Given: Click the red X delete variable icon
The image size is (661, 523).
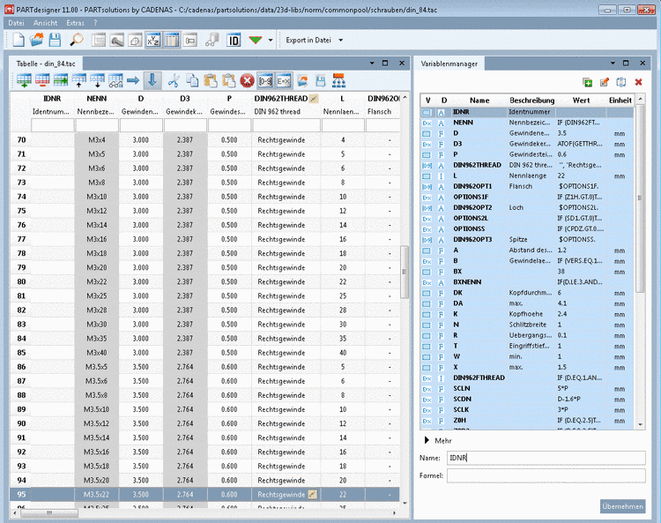Looking at the screenshot, I should (x=637, y=82).
